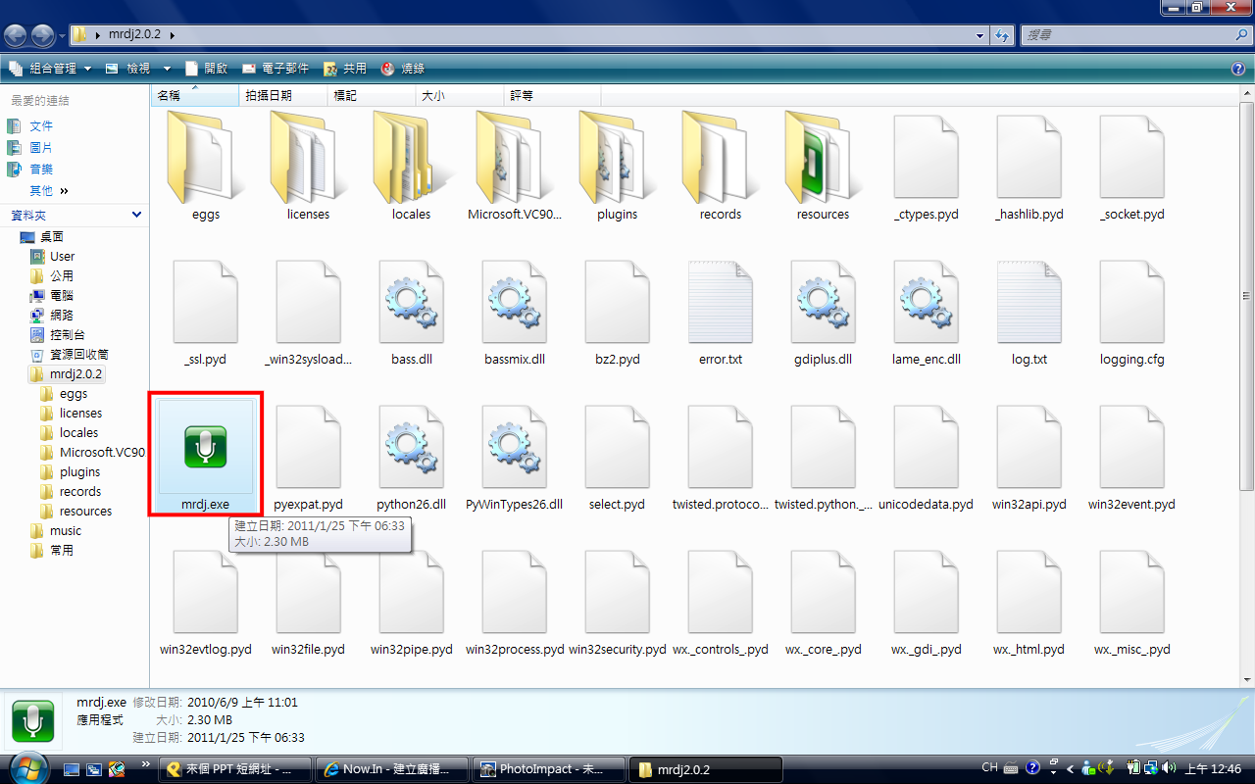Select the gdiplus.dll file icon
1255x784 pixels.
tap(824, 302)
